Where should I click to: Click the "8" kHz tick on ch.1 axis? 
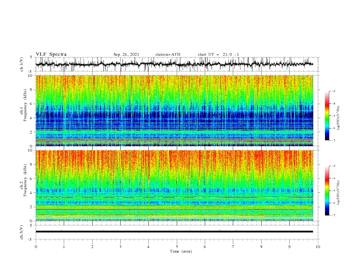point(32,90)
